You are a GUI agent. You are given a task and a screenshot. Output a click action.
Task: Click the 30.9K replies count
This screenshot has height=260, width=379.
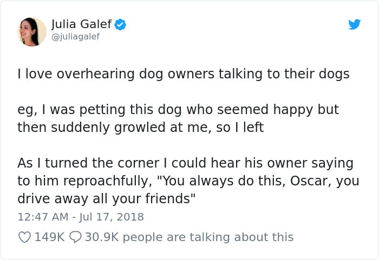coord(102,237)
